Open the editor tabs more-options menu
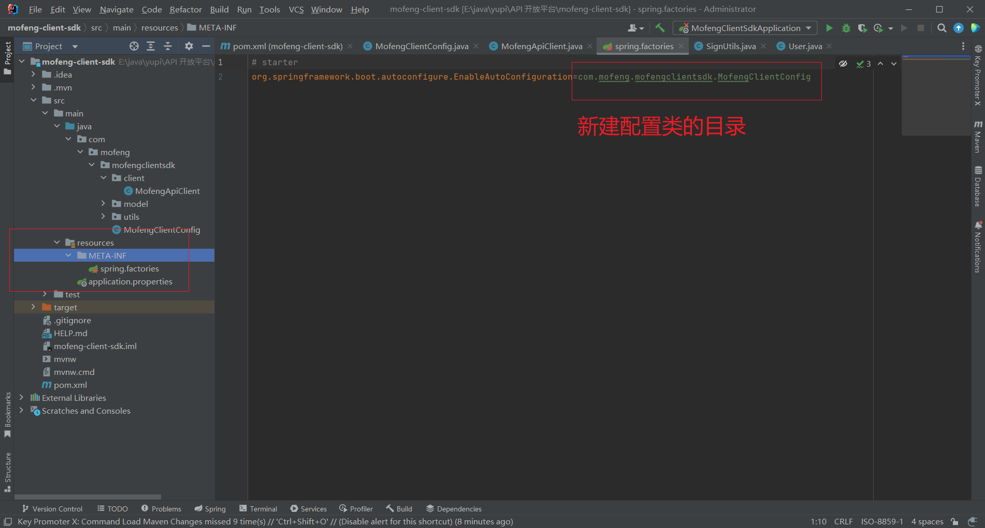 click(963, 46)
